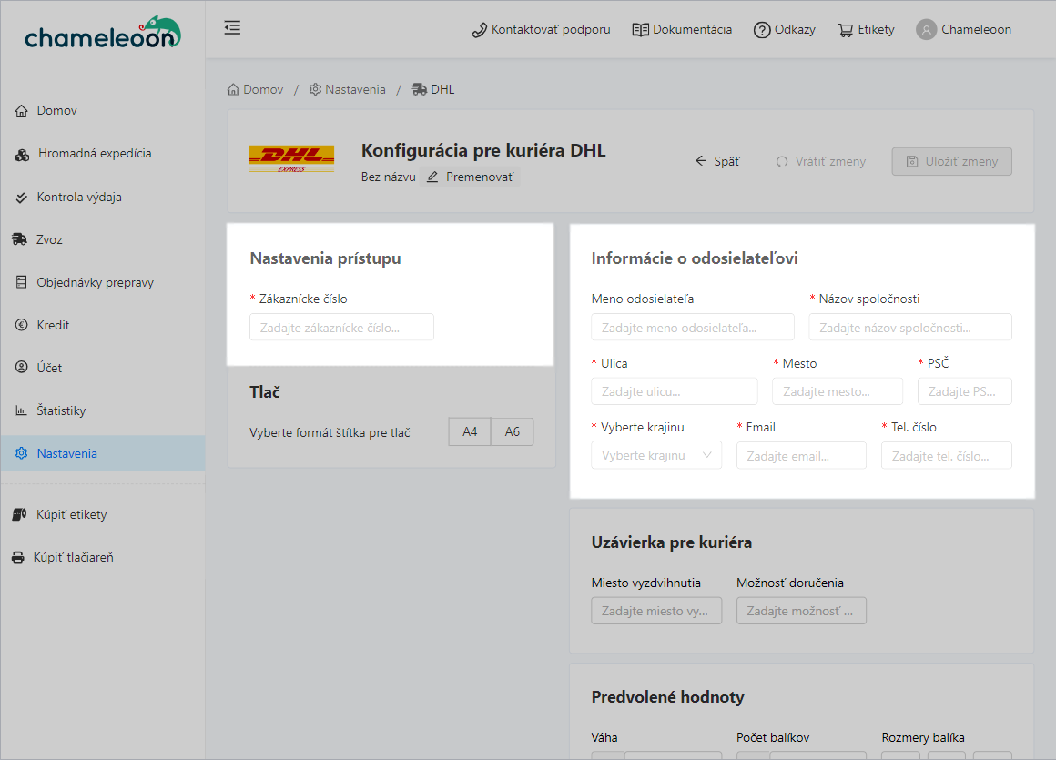Open the Vyberte krajinu dropdown
The height and width of the screenshot is (760, 1056).
click(656, 455)
